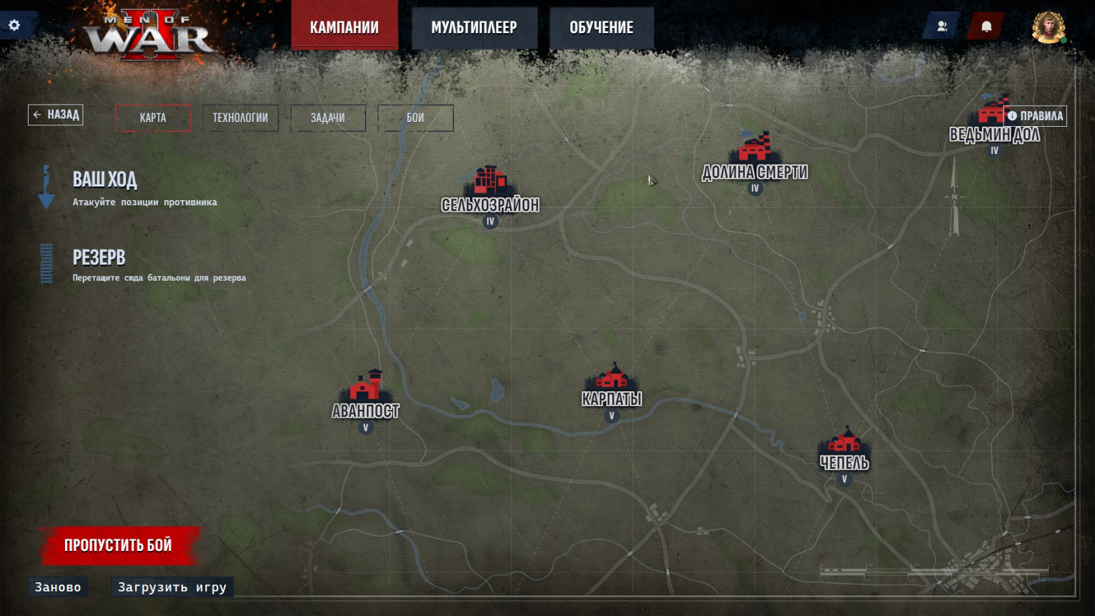Open the Мультиплеер menu
The width and height of the screenshot is (1095, 616).
(x=473, y=27)
